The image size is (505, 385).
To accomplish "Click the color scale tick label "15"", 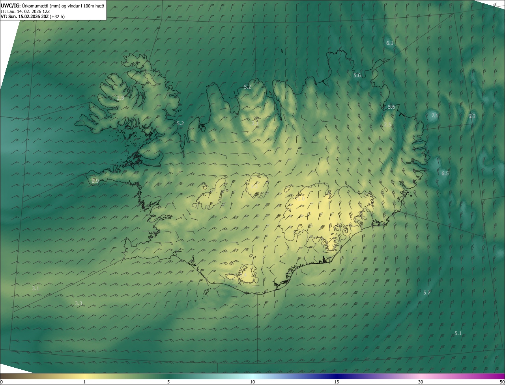I will [x=337, y=382].
